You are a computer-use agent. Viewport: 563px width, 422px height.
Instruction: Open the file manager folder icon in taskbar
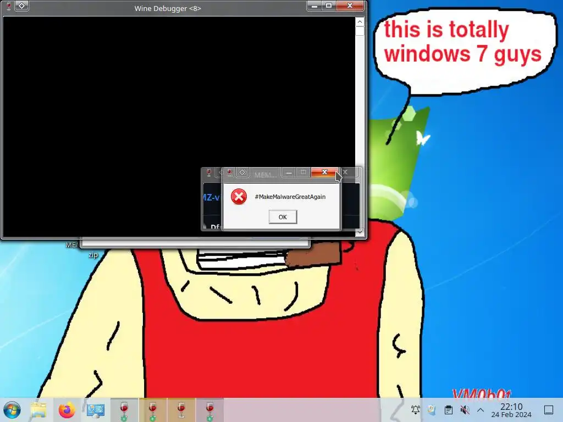38,410
